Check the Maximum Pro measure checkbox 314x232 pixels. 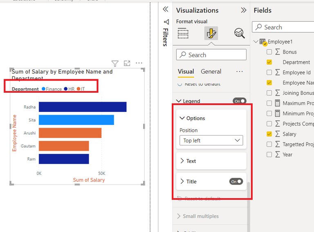coord(269,103)
